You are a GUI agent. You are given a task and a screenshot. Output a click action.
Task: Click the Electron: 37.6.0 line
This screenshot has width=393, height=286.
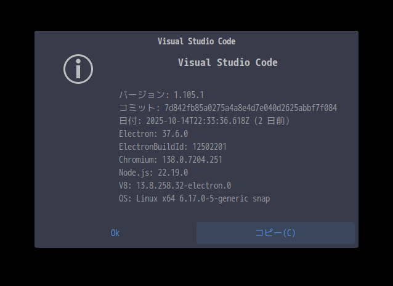(x=153, y=134)
